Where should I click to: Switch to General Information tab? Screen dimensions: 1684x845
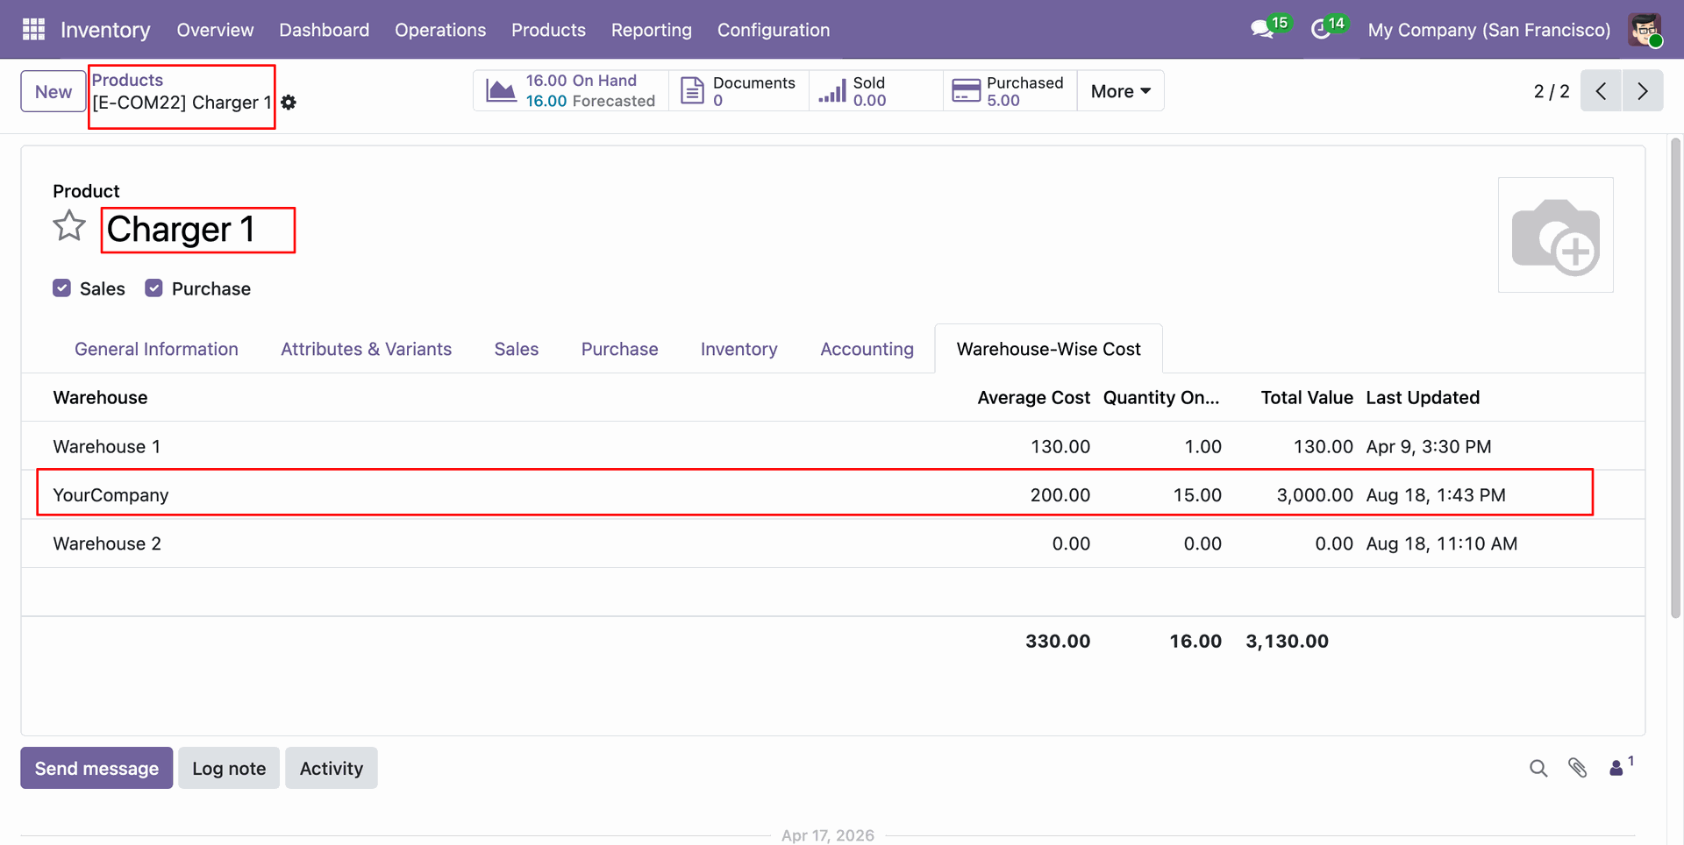156,349
